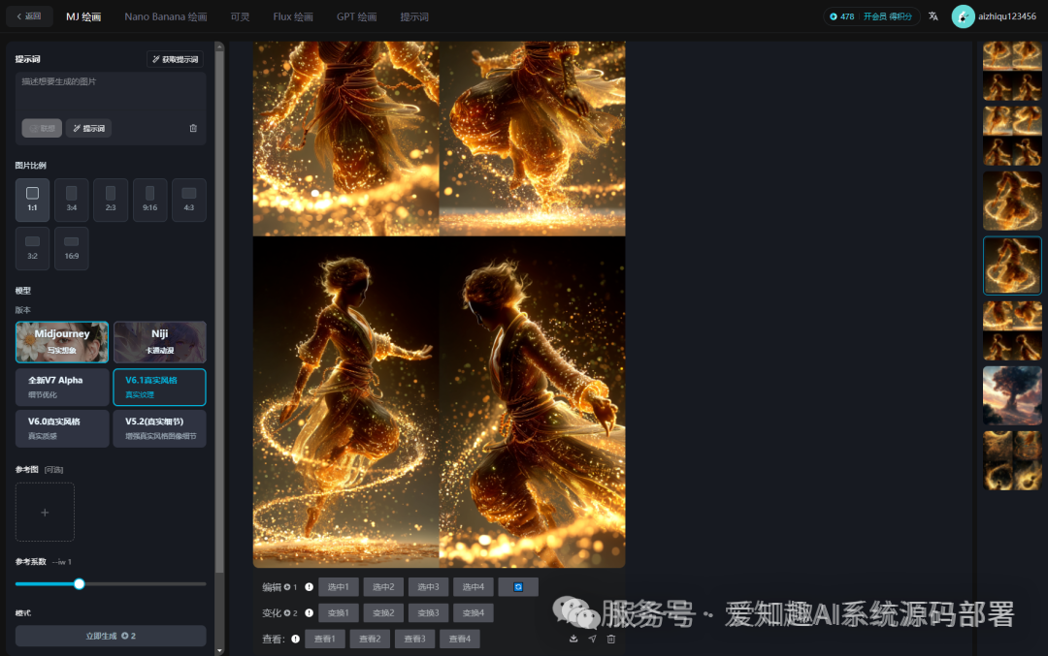Open the language translate icon in header
Image resolution: width=1048 pixels, height=656 pixels.
pyautogui.click(x=933, y=16)
